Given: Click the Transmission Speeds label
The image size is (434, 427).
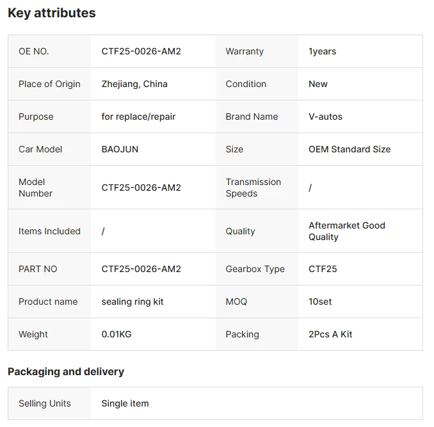Looking at the screenshot, I should pyautogui.click(x=253, y=188).
